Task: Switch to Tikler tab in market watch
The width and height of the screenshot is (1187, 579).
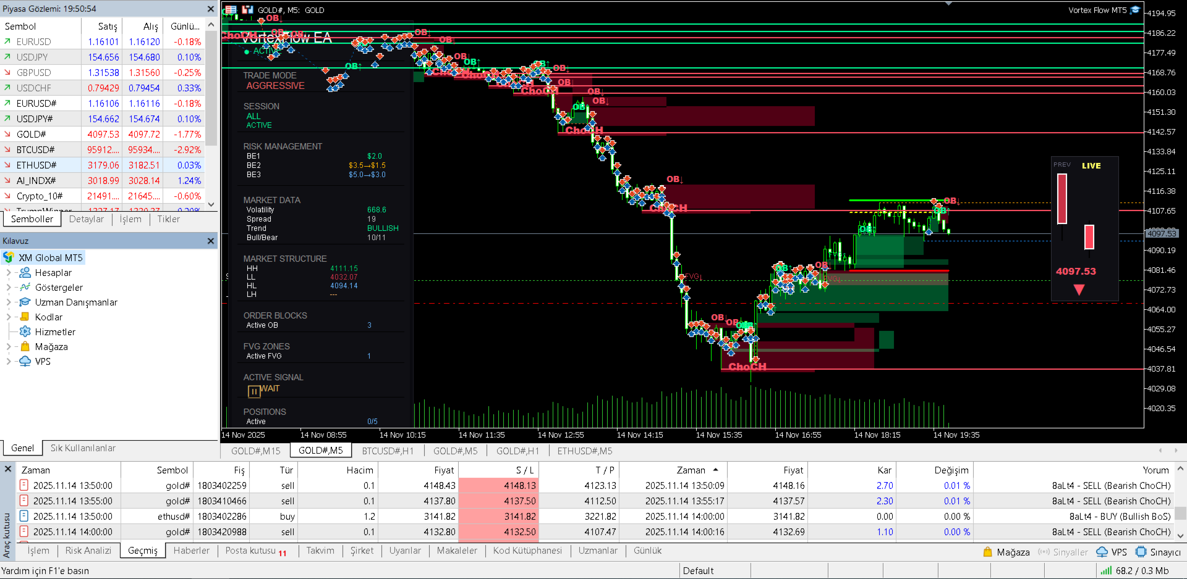Action: coord(168,219)
